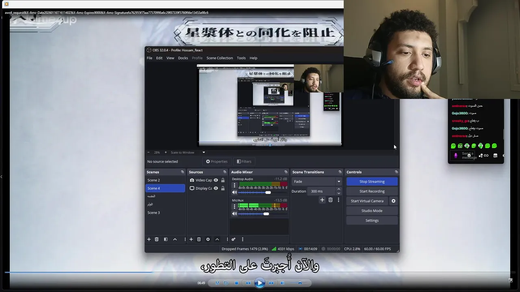Open transition properties three-dot menu
520x292 pixels.
click(x=338, y=200)
